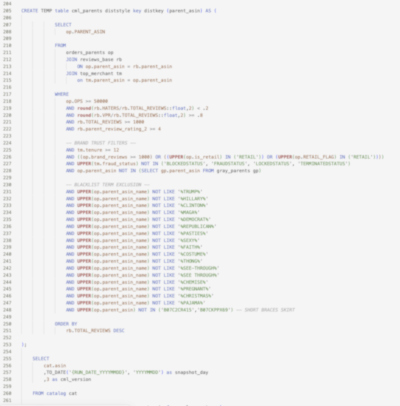
Task: Click the BLACKLIST TERM EXCLUSION comment
Action: pyautogui.click(x=107, y=185)
